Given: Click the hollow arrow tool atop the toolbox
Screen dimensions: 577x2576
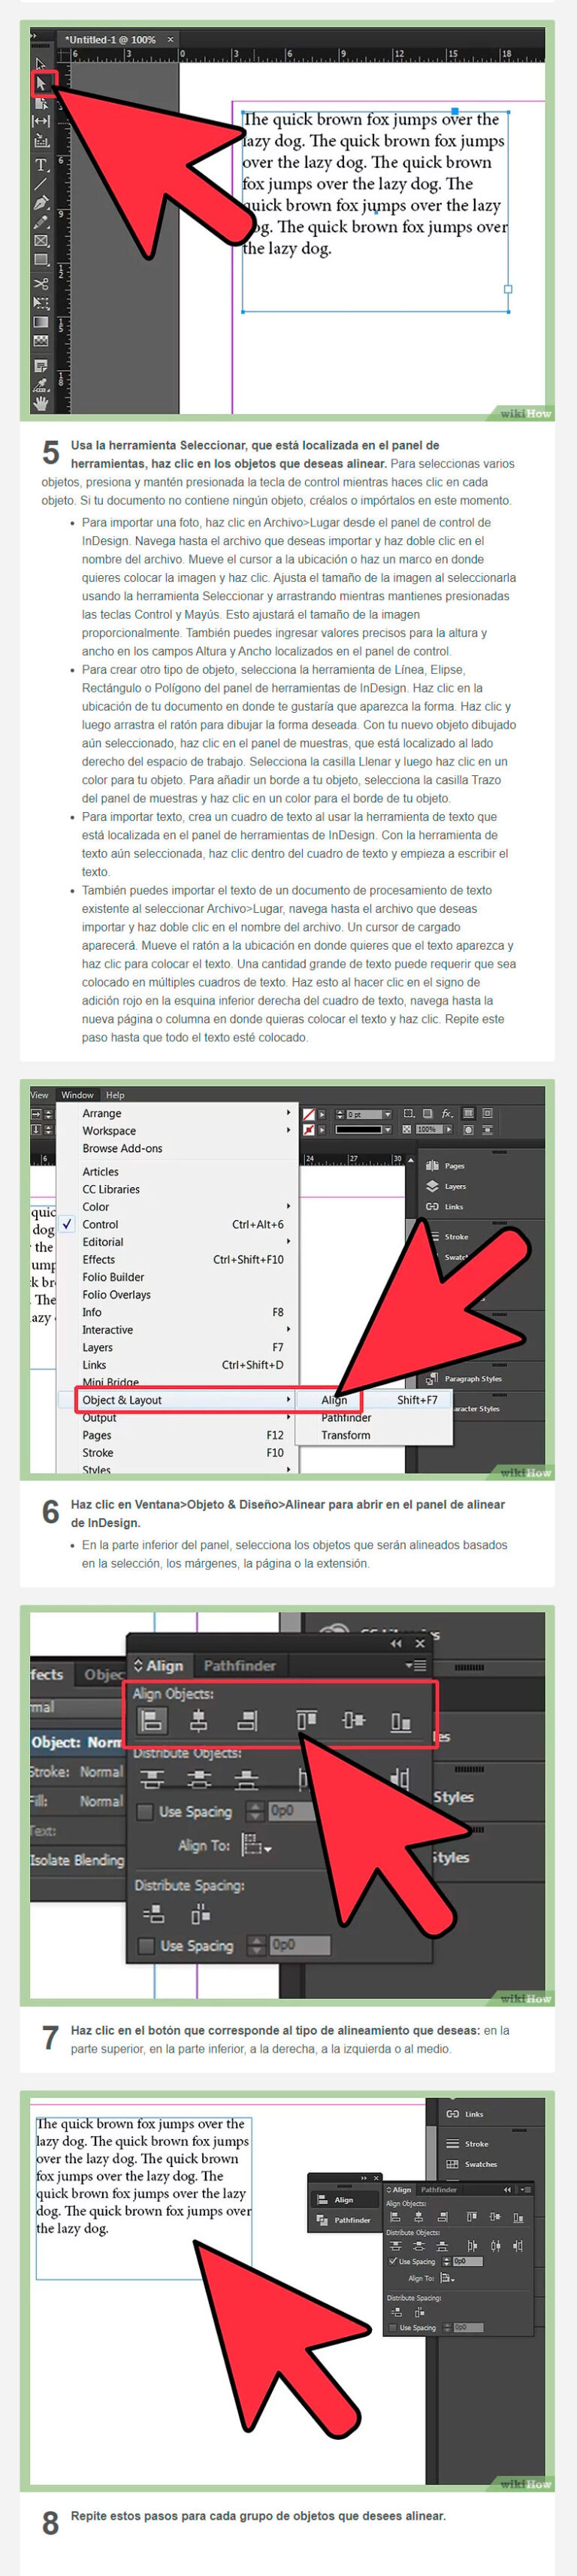Looking at the screenshot, I should click(x=41, y=65).
